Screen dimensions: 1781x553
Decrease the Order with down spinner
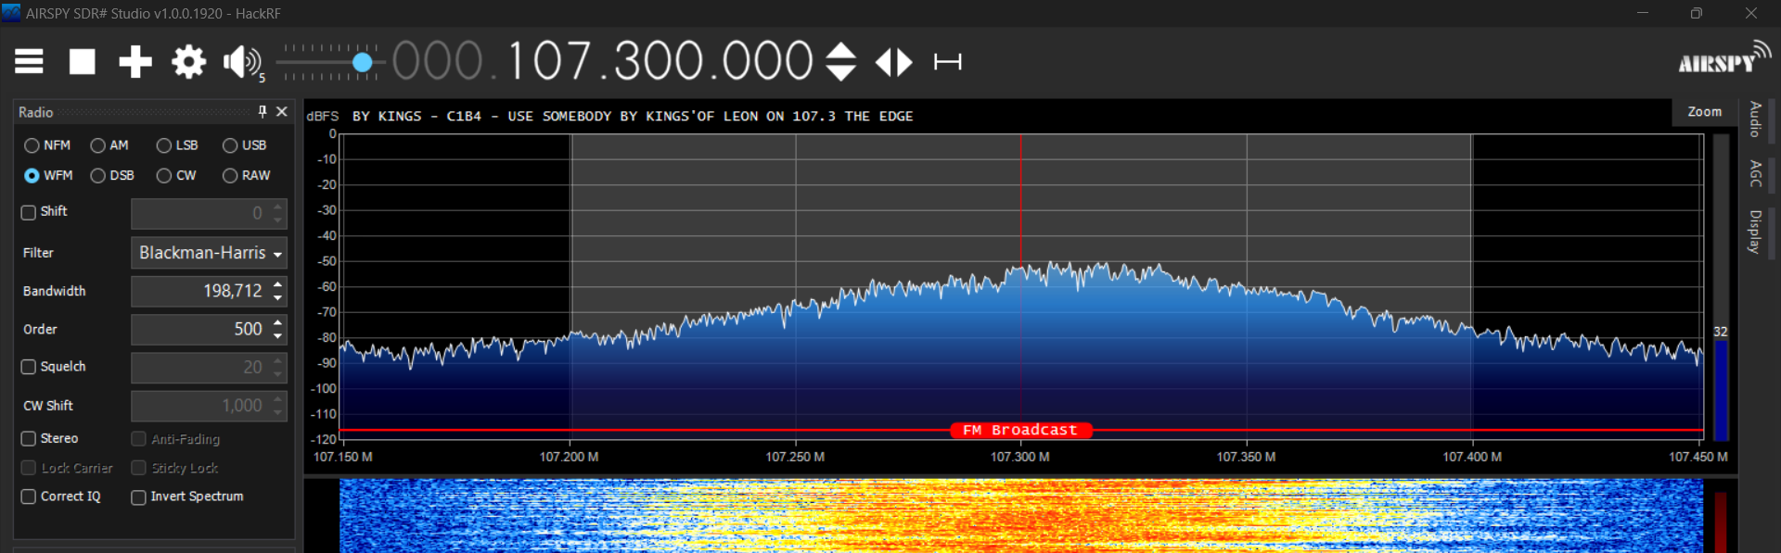[x=278, y=336]
